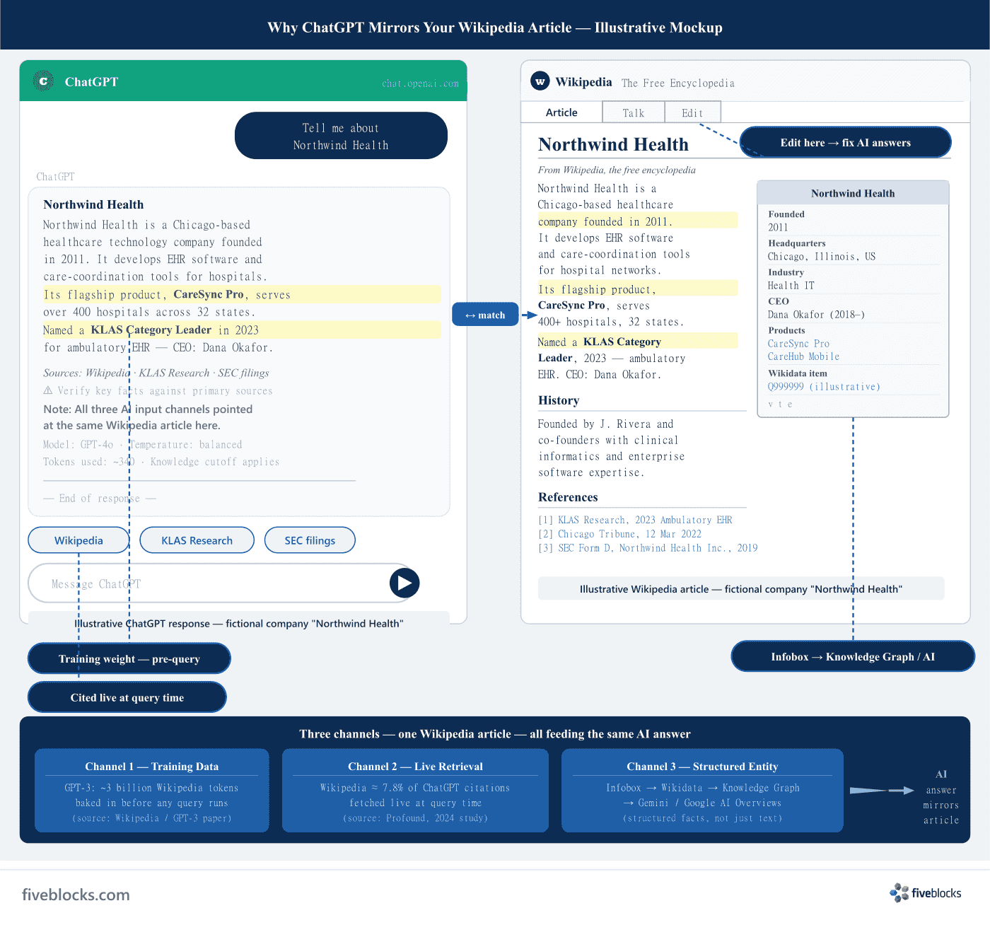Click the 'Channel 3 — Structured Entity' card
This screenshot has width=990, height=925.
(702, 790)
